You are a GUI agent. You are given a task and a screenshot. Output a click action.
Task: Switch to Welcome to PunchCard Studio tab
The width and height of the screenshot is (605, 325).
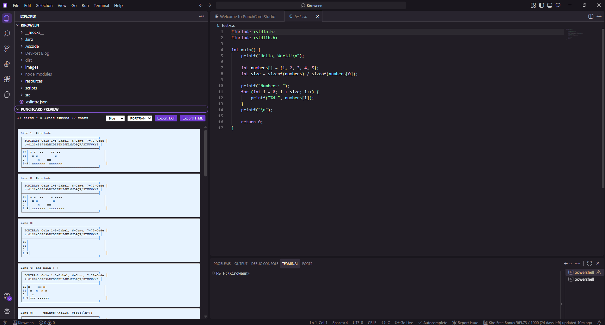coord(247,16)
